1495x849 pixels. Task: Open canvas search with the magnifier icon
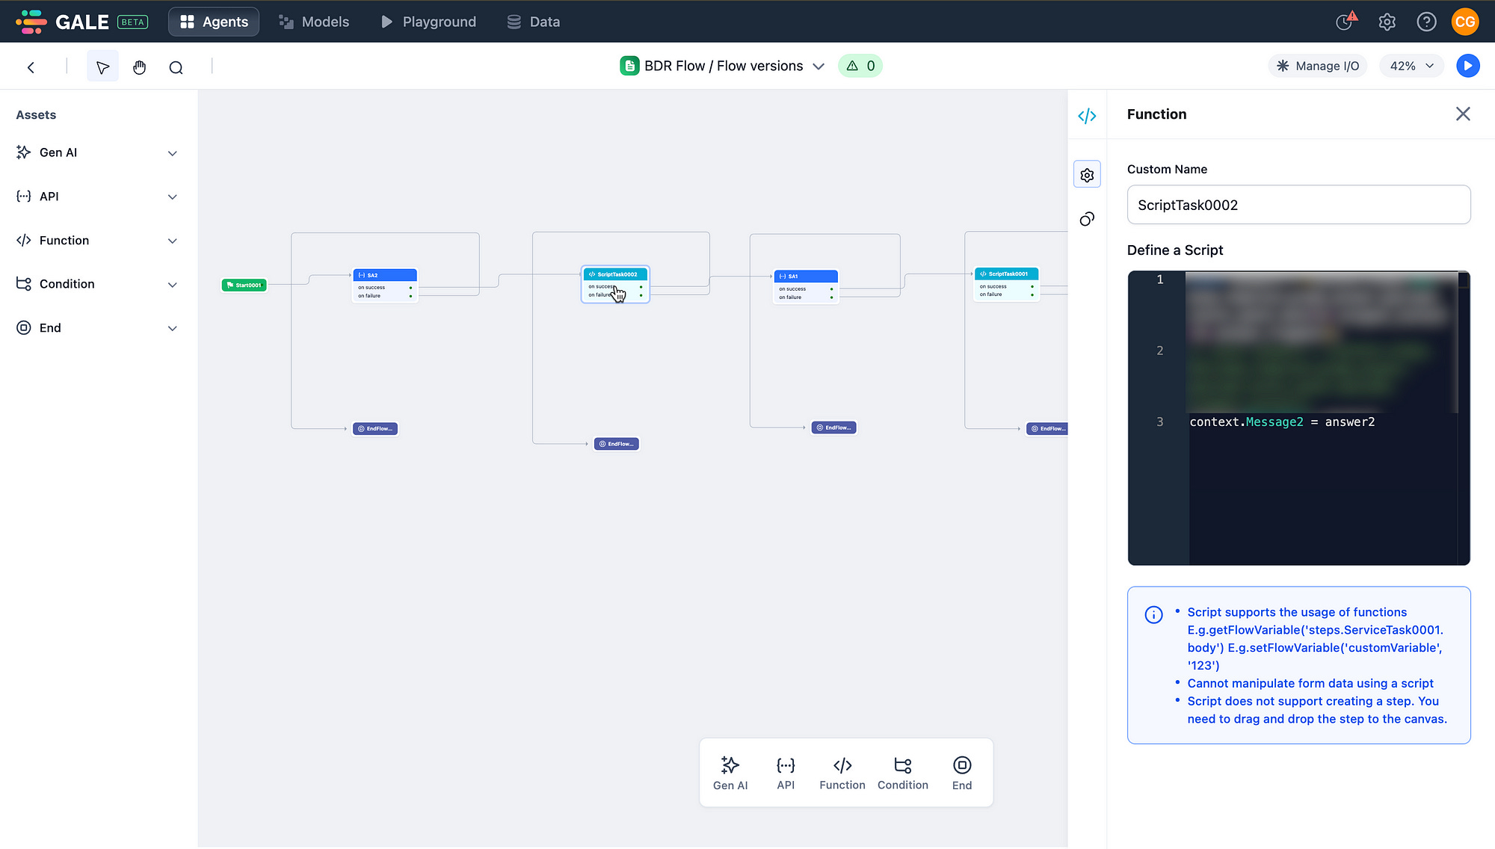[176, 67]
